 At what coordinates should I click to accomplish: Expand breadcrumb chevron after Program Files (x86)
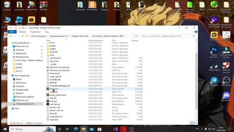[90, 36]
